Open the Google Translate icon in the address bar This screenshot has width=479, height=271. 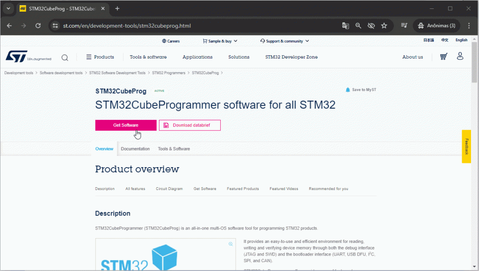click(x=345, y=26)
